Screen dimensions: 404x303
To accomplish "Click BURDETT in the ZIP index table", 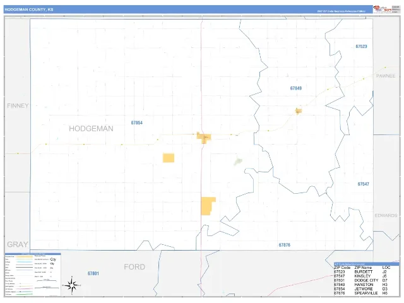I will [364, 272].
